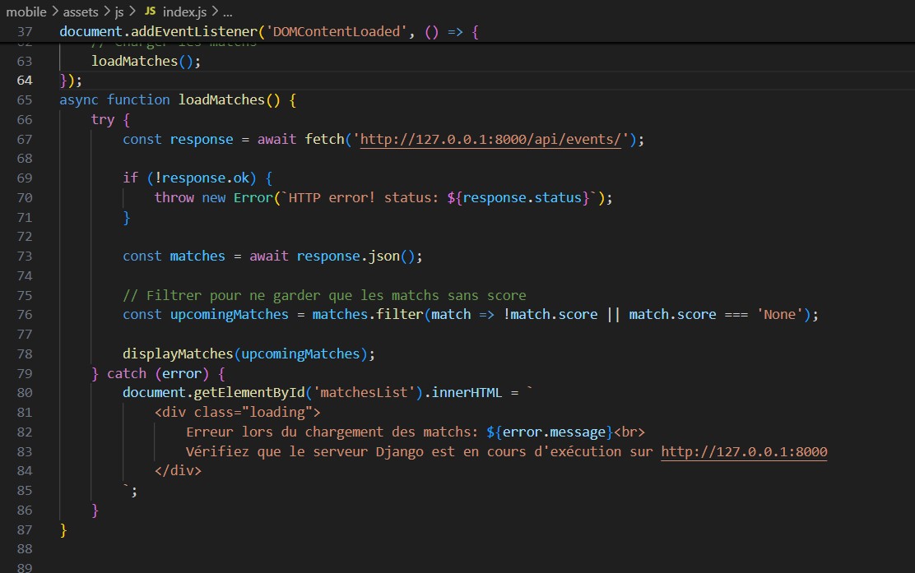Click line number 65 in the gutter
The image size is (915, 573).
click(25, 99)
